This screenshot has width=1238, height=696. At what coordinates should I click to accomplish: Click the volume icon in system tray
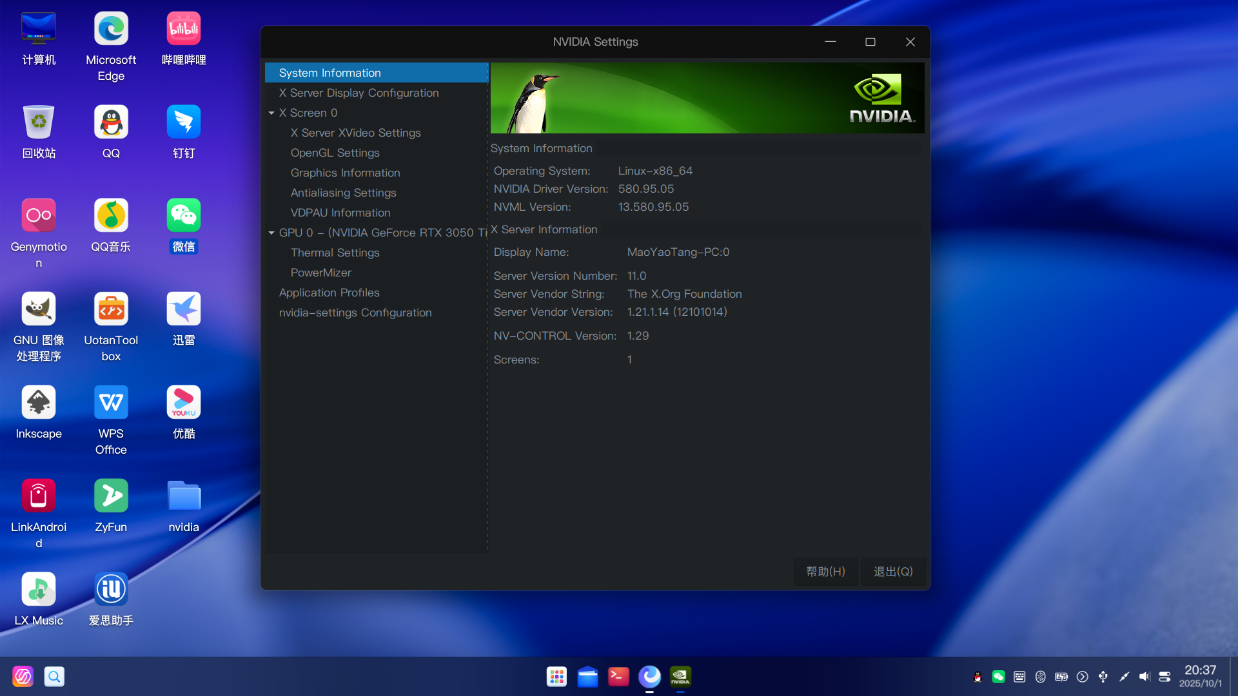coord(1145,677)
